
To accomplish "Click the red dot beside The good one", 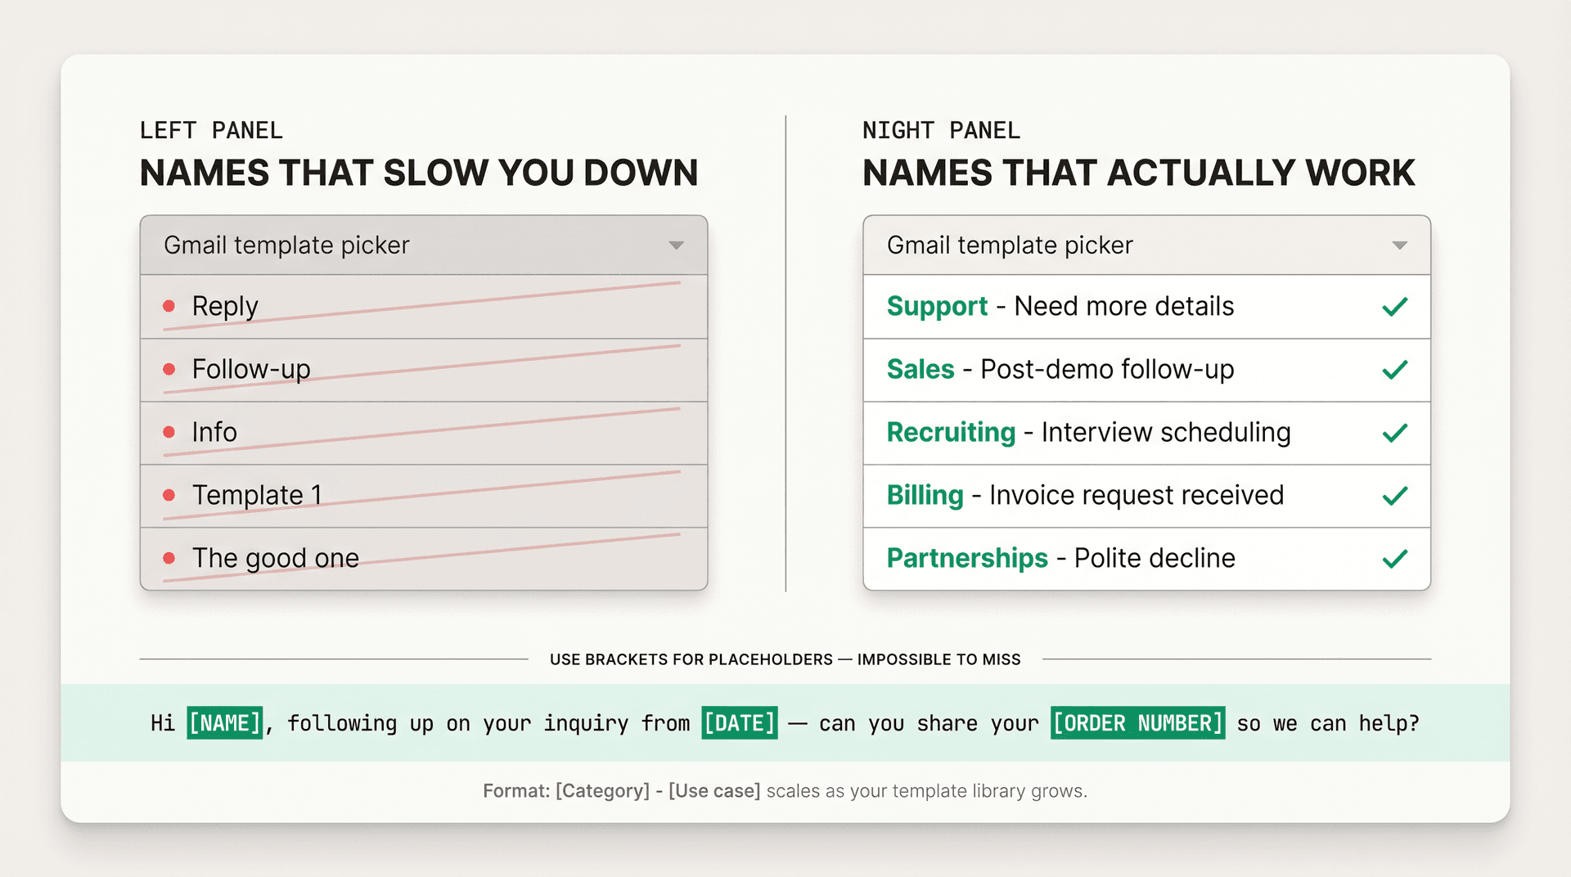I will pyautogui.click(x=169, y=558).
